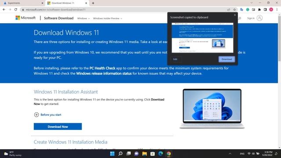This screenshot has width=281, height=158.
Task: Open the PC Health Check link
Action: [102, 68]
